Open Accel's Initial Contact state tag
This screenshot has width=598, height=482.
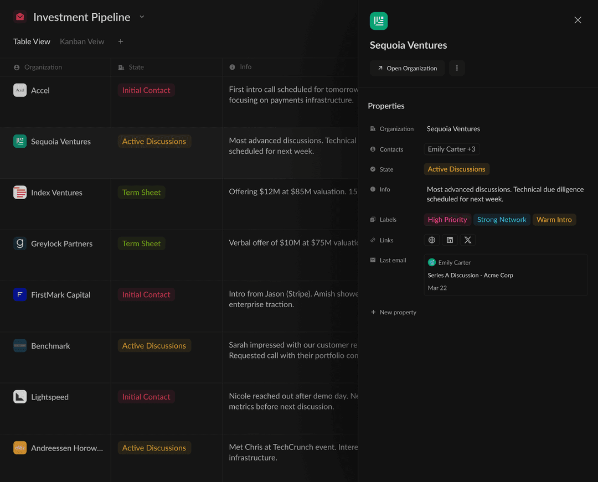(146, 90)
